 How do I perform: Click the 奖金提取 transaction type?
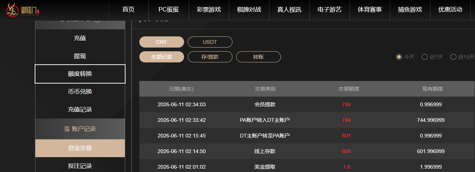point(265,167)
